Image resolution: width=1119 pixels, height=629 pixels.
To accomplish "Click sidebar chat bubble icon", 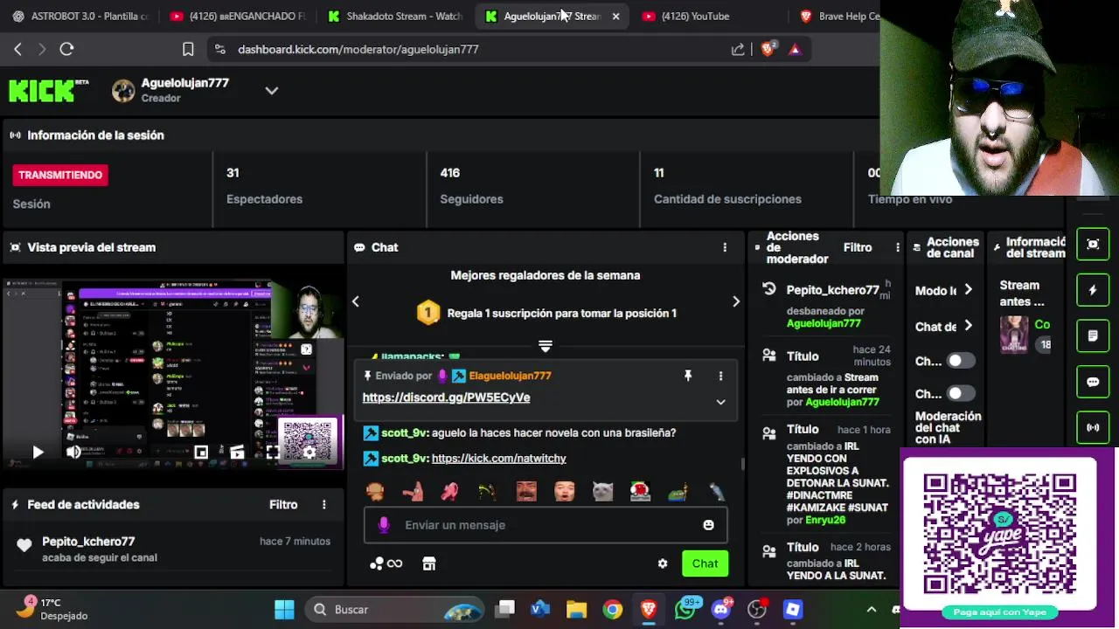I will click(x=1093, y=382).
